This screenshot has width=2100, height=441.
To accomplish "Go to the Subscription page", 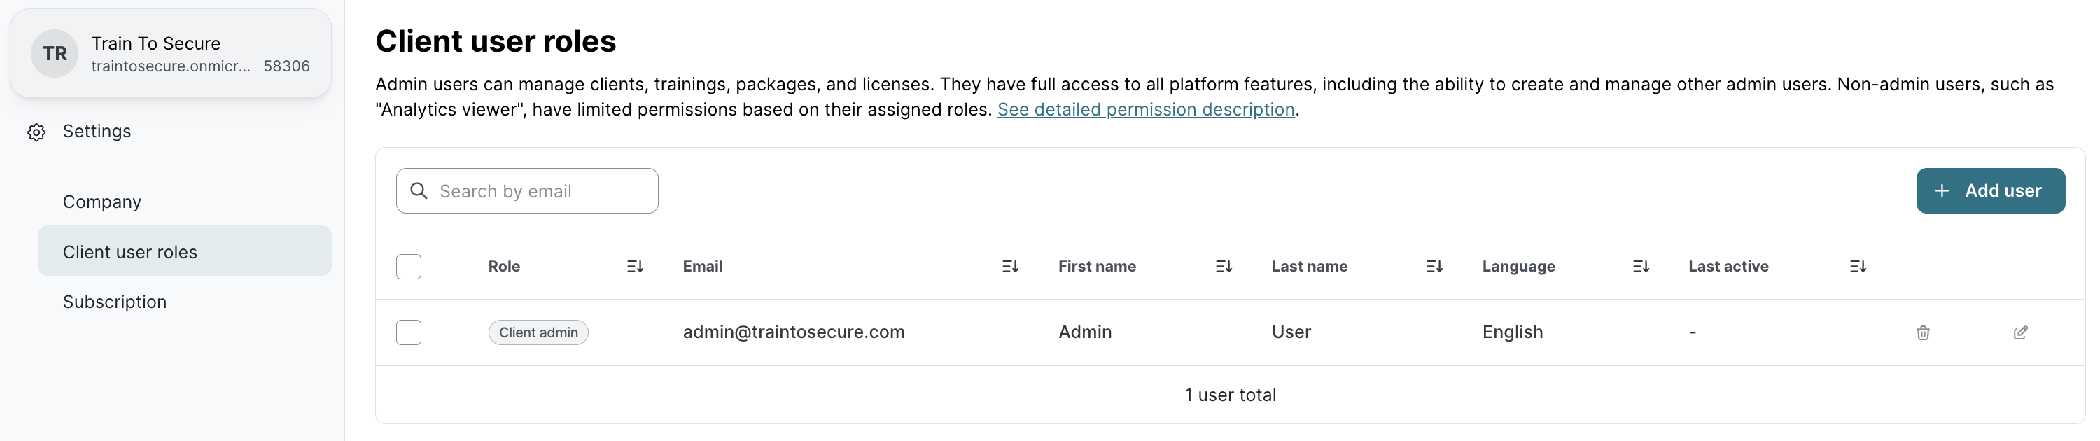I will [x=115, y=302].
